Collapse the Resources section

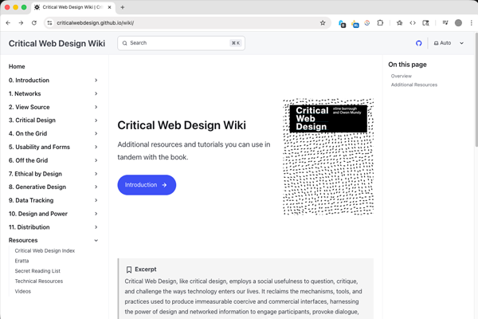96,240
